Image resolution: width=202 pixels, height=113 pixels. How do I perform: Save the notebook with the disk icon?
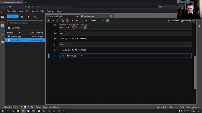pos(48,20)
